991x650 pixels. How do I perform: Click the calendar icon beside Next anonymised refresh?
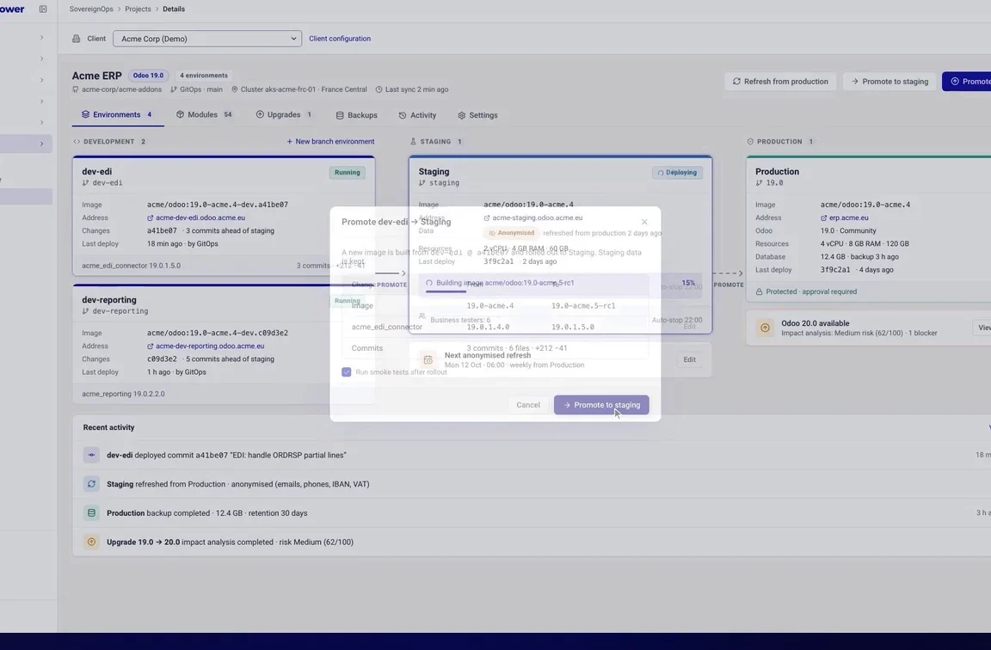428,360
